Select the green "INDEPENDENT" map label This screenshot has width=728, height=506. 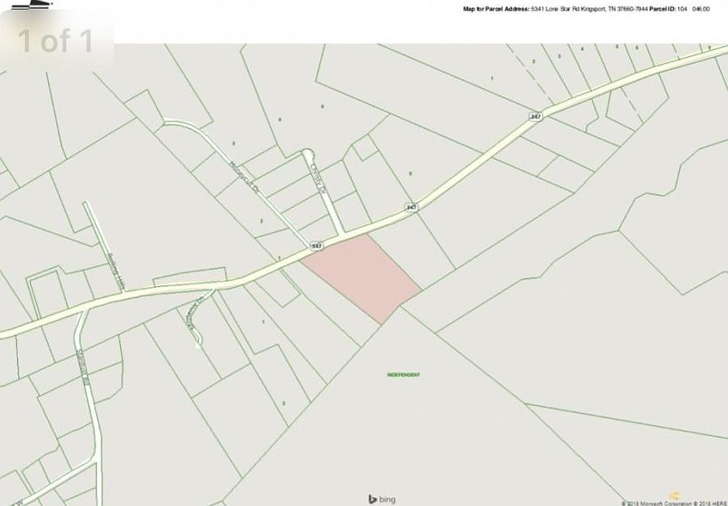tap(403, 375)
